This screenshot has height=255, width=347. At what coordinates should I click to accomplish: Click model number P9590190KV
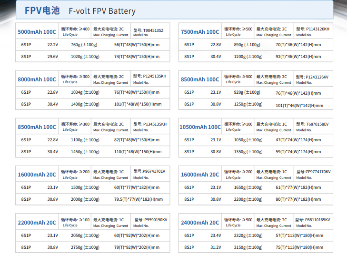(156, 220)
